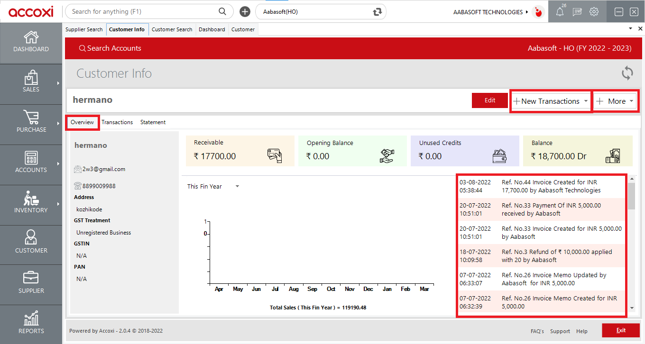Open the settings gear icon

click(x=594, y=12)
